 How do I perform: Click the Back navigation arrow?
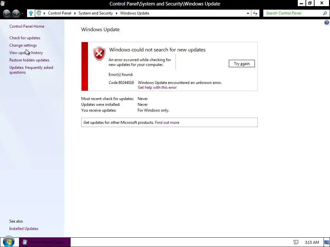[7, 13]
